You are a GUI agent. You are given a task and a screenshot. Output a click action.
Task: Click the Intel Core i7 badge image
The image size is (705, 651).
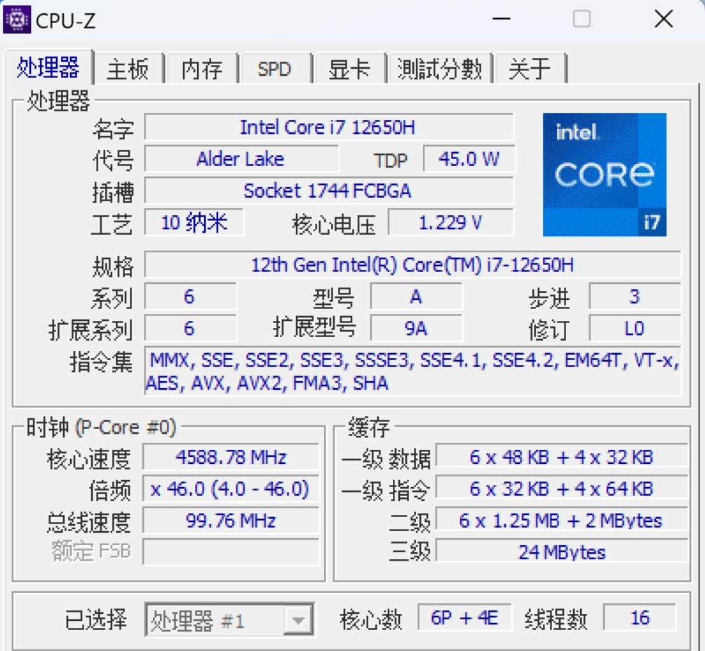pyautogui.click(x=605, y=174)
